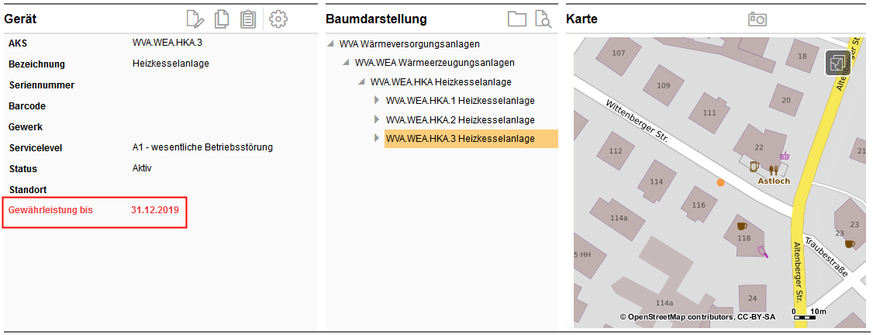The width and height of the screenshot is (873, 335).
Task: Click the folder icon in Baumdarstellung
Action: click(517, 19)
